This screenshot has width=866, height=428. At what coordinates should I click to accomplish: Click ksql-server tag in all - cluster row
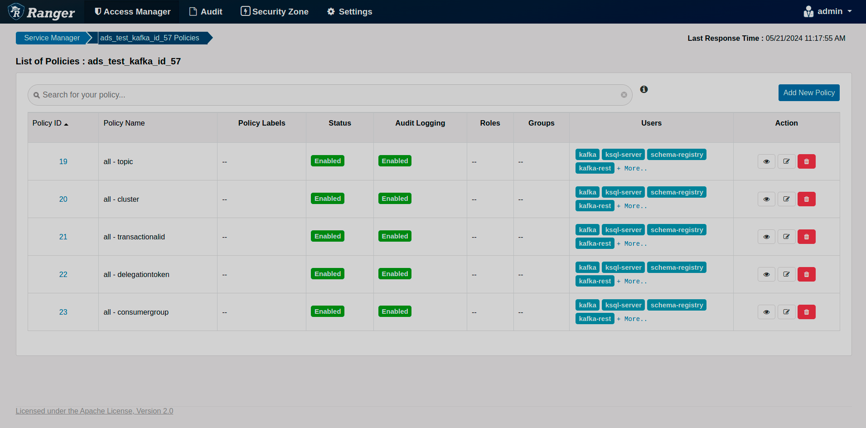point(623,192)
